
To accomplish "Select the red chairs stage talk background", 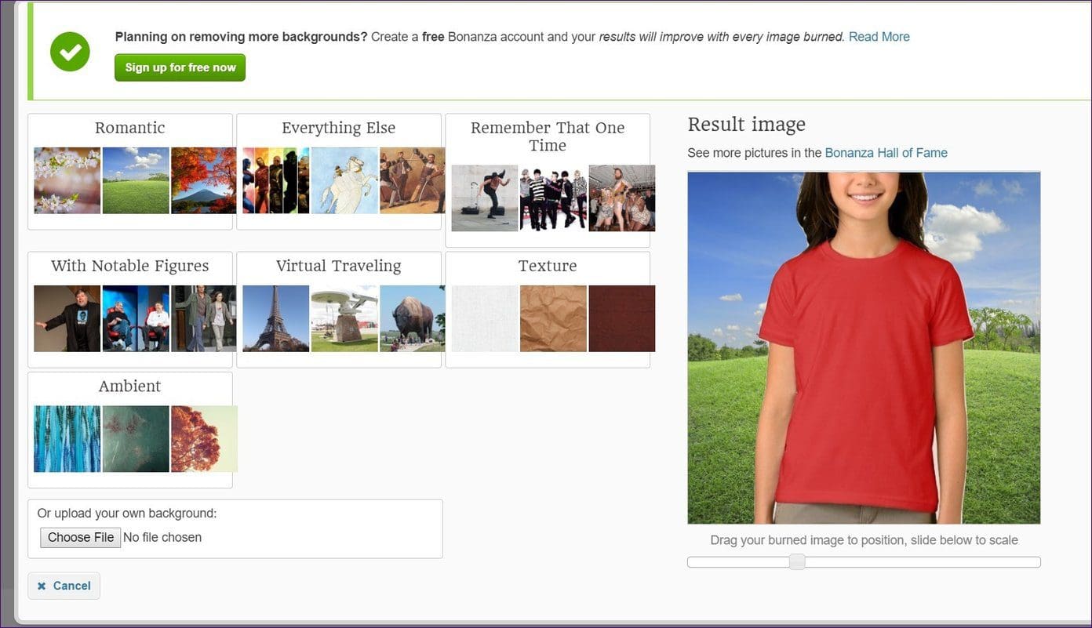I will point(136,318).
